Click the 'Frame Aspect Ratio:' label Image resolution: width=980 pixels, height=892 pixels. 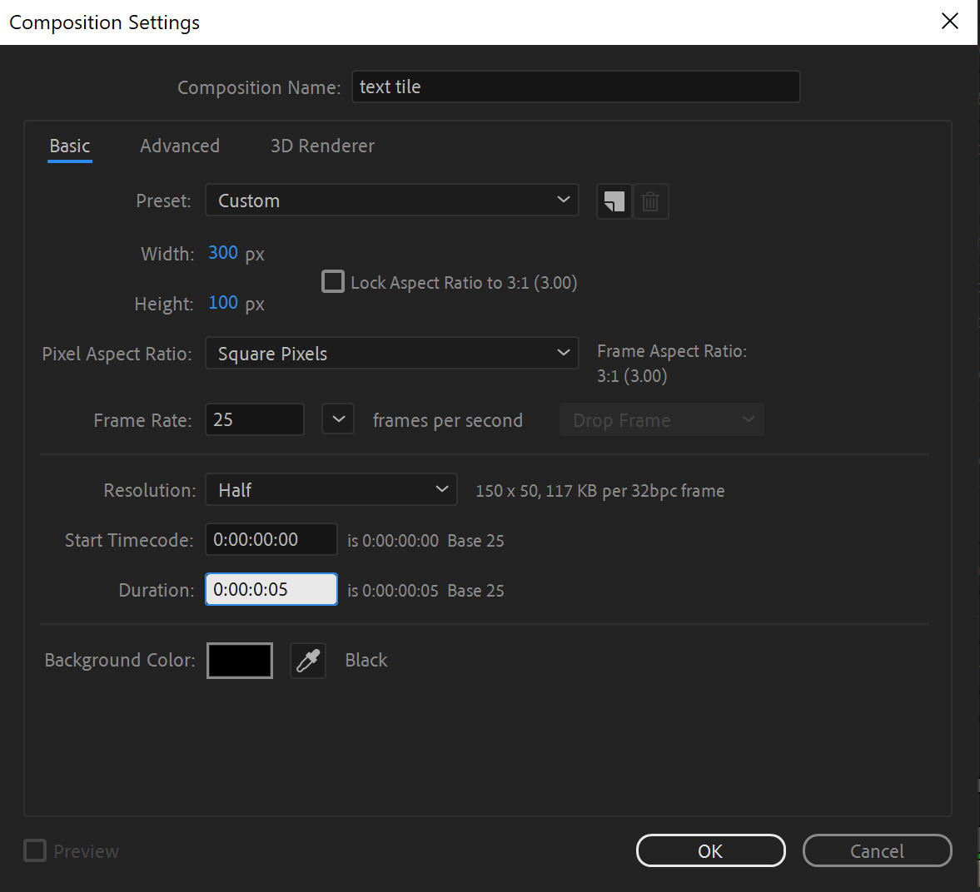(672, 351)
